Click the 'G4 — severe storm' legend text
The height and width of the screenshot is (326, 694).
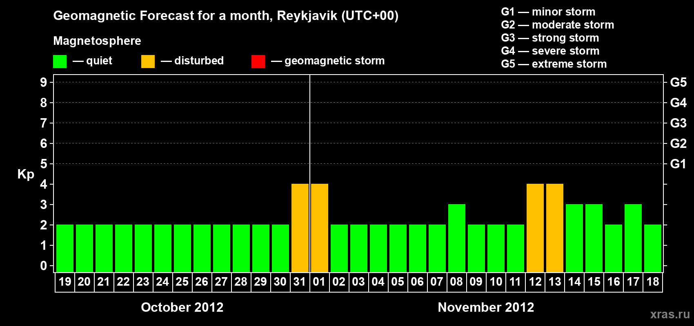[550, 51]
